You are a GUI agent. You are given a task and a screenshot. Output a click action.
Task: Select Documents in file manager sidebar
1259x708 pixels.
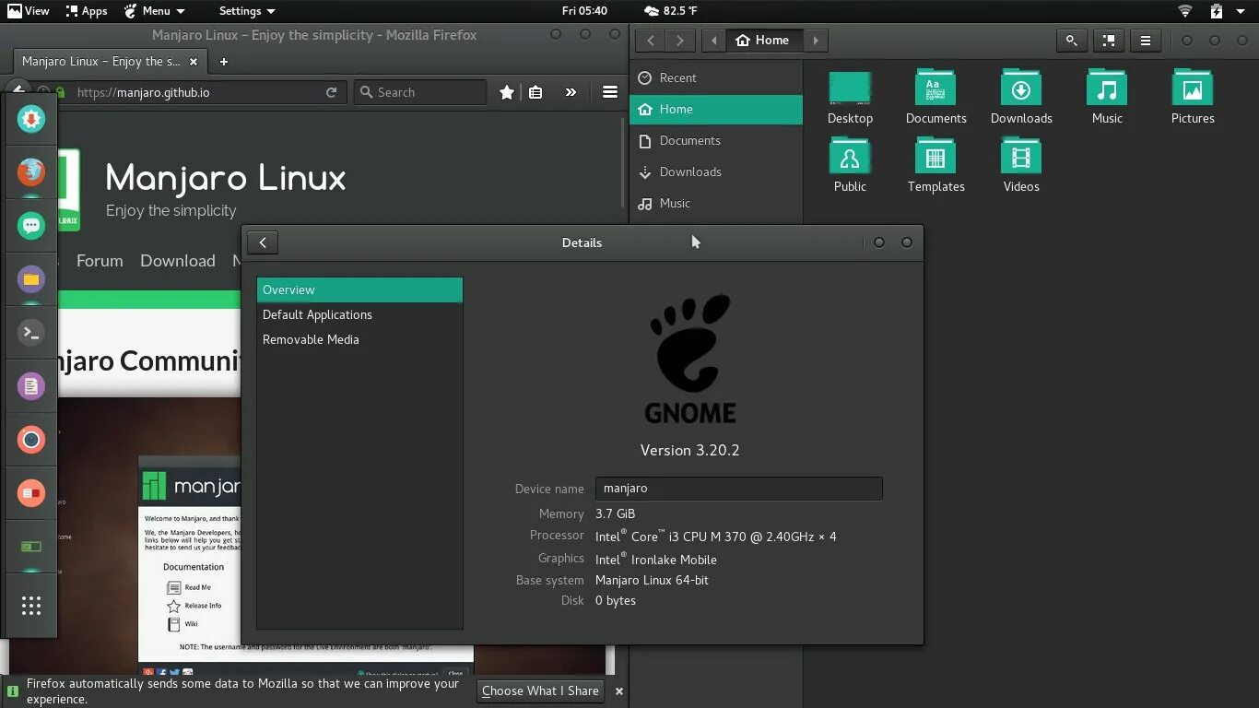[x=716, y=140]
